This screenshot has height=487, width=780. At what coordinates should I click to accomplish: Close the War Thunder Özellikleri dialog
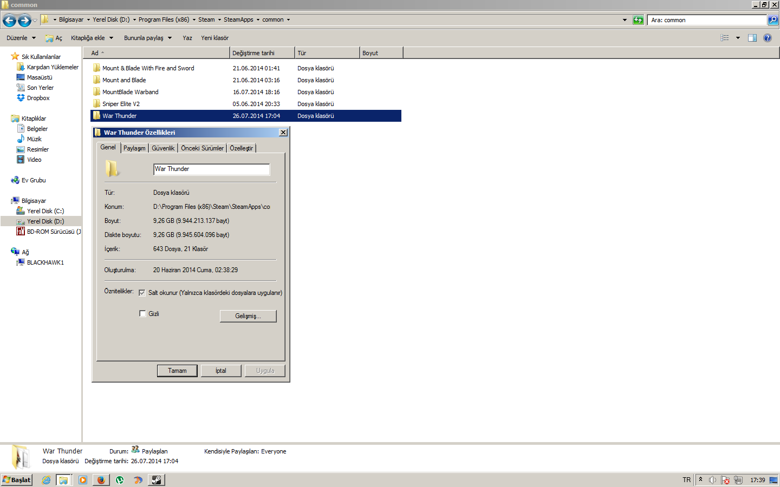pos(283,133)
